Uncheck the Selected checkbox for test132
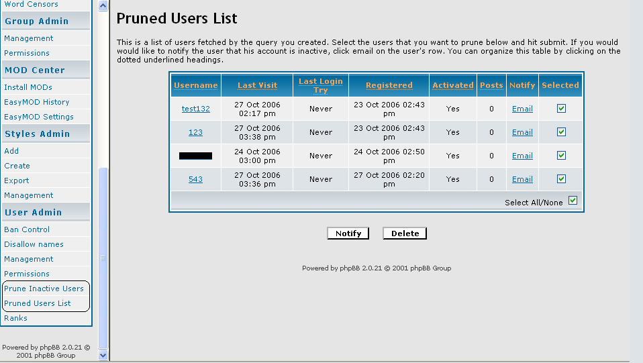 tap(561, 109)
